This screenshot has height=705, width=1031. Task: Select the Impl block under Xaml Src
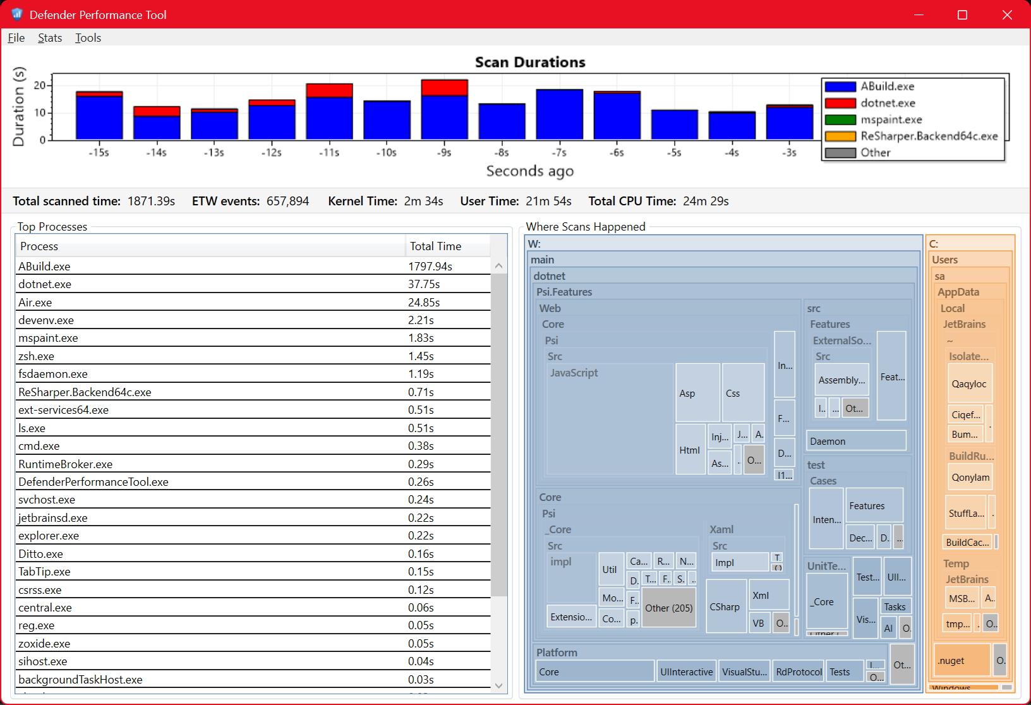pyautogui.click(x=740, y=562)
